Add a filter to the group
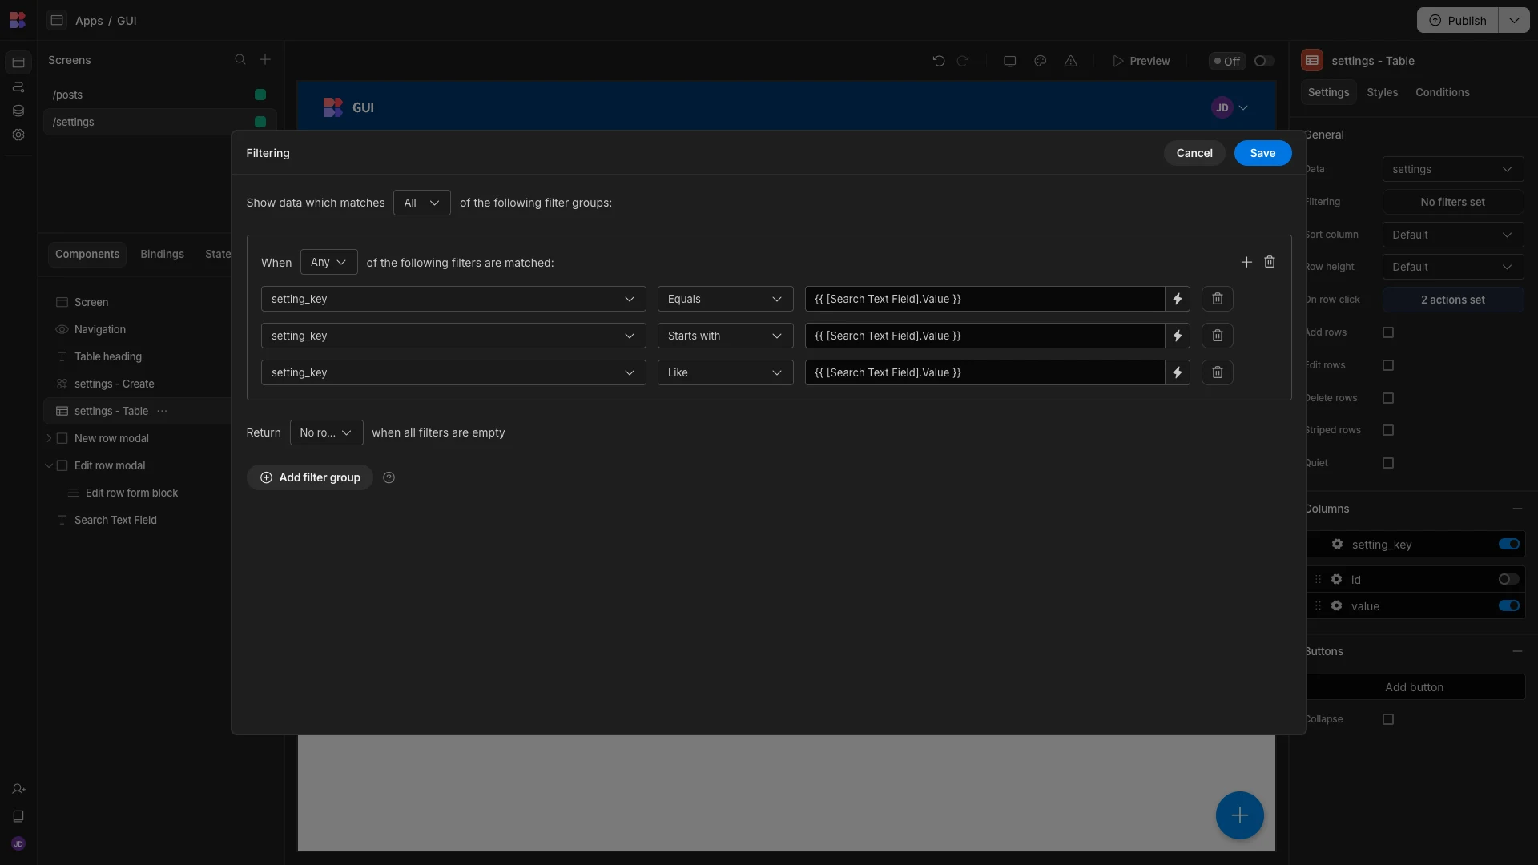The image size is (1538, 865). (1246, 262)
